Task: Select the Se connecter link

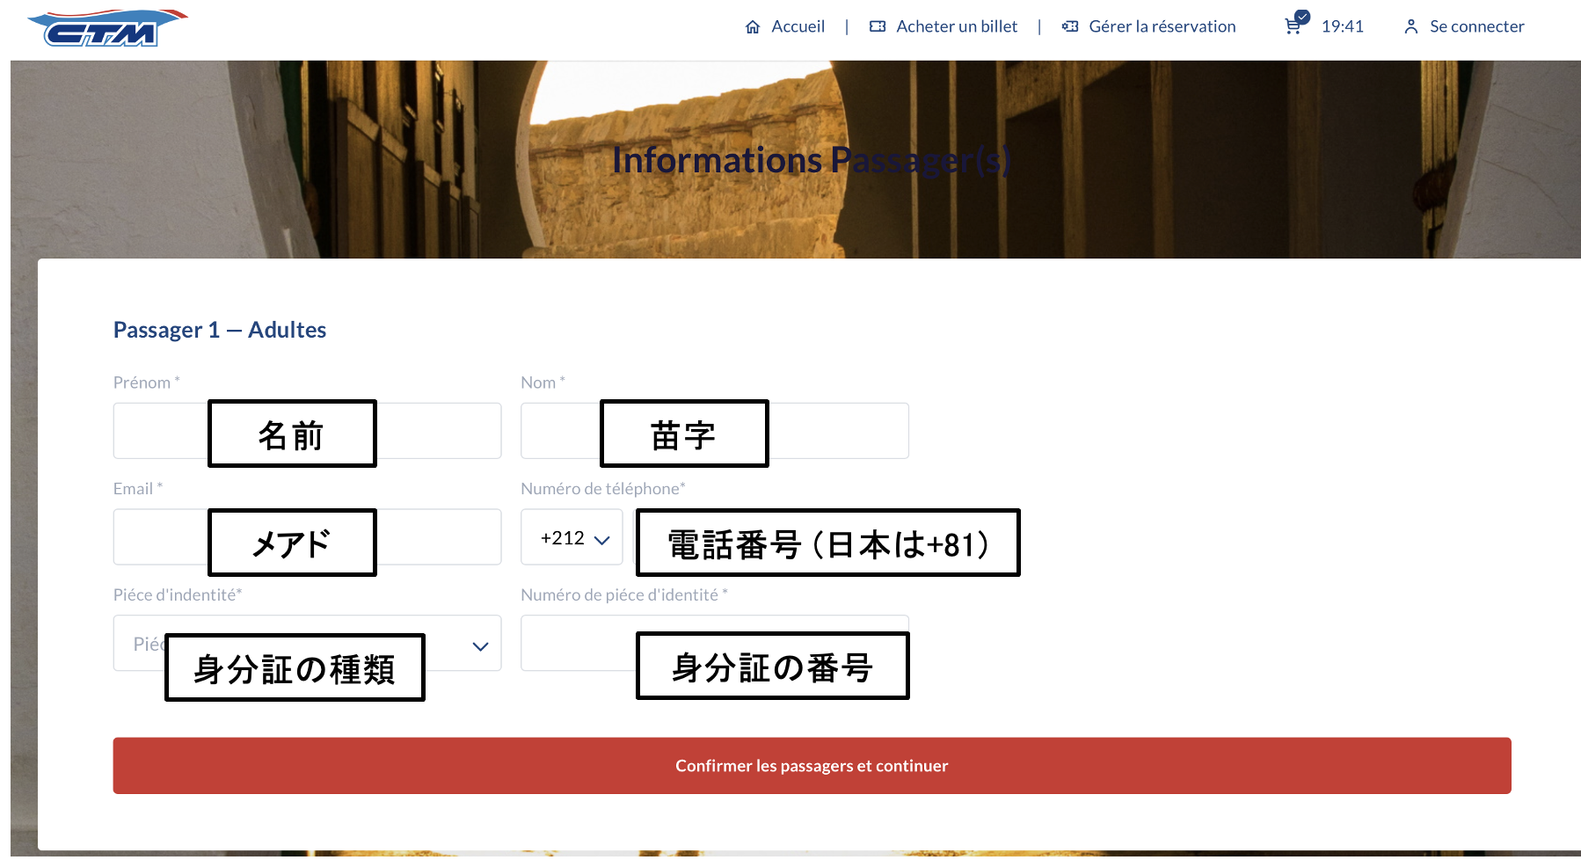Action: coord(1476,27)
